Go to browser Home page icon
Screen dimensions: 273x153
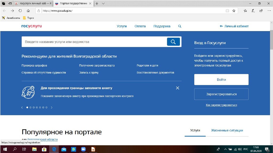[28, 11]
